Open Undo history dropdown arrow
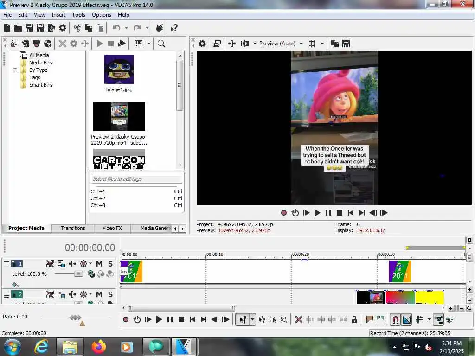Image resolution: width=475 pixels, height=356 pixels. click(126, 28)
